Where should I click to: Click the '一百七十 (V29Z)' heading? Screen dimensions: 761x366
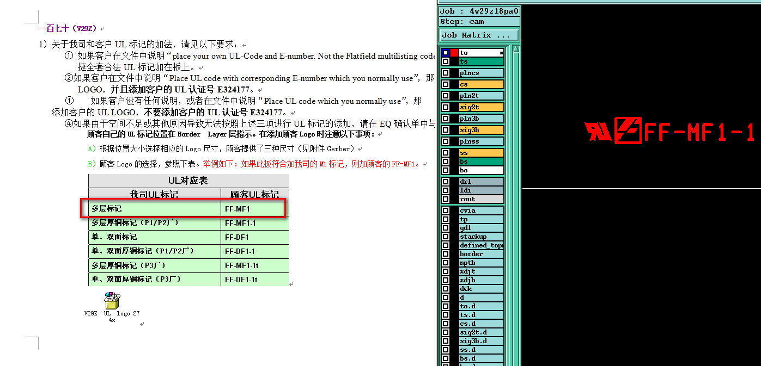[68, 28]
